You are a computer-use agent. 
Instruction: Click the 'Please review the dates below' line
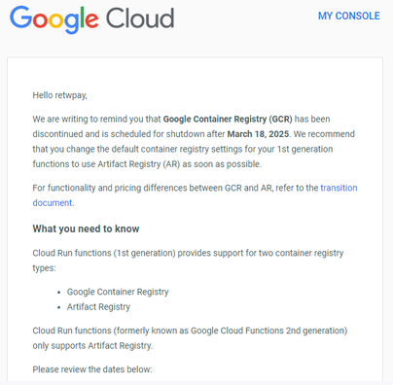click(x=92, y=369)
